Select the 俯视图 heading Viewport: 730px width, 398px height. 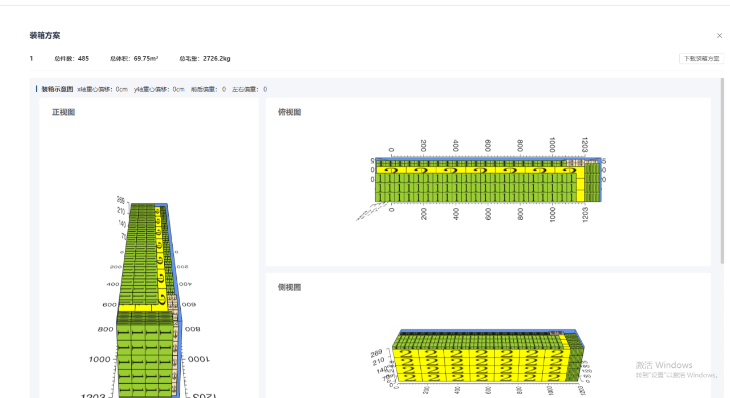click(289, 112)
